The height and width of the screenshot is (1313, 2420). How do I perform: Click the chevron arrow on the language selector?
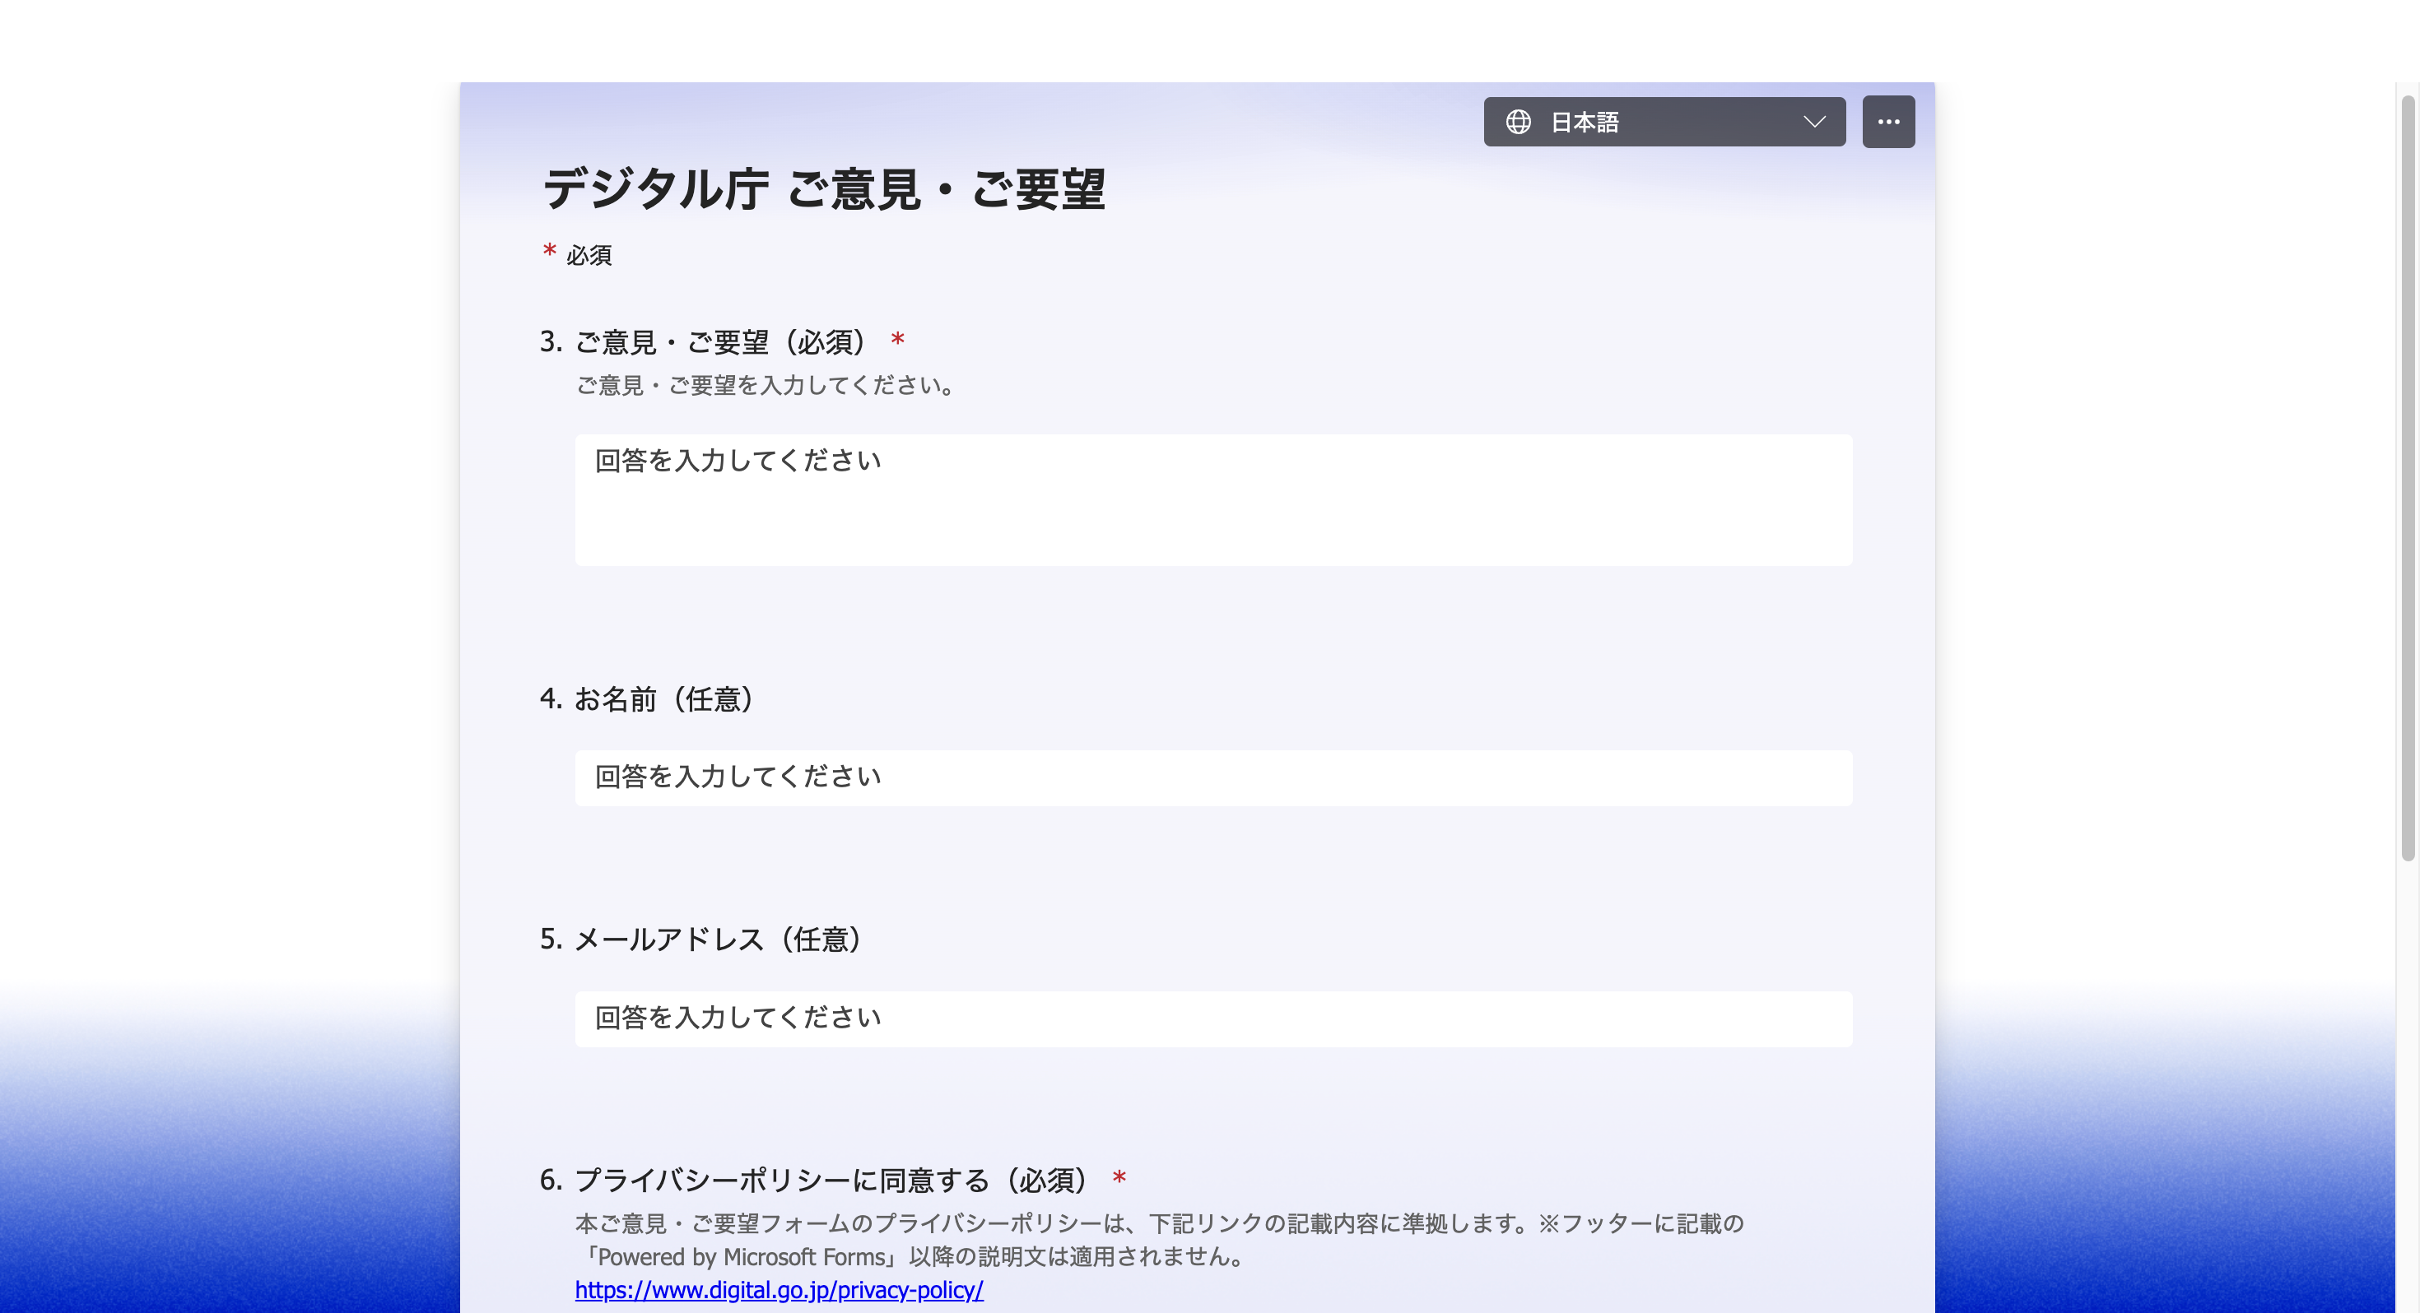[1815, 121]
